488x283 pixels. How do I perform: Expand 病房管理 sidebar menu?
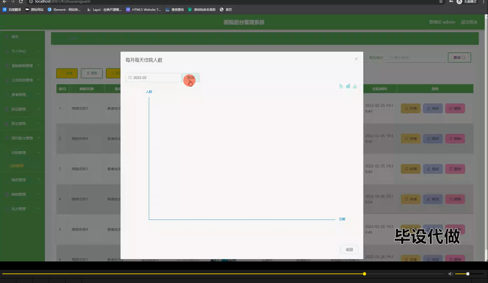23,180
